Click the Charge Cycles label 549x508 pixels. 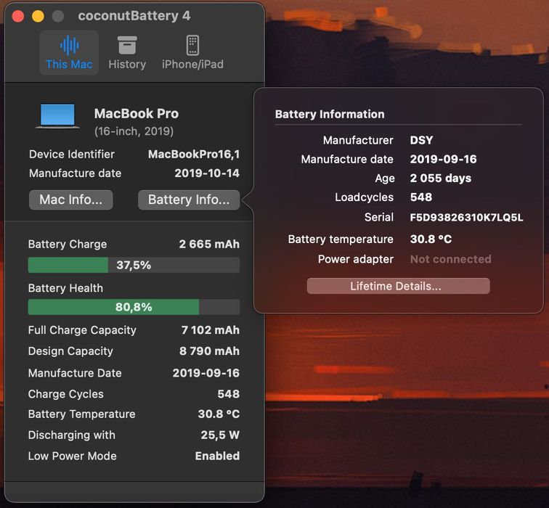(x=66, y=394)
